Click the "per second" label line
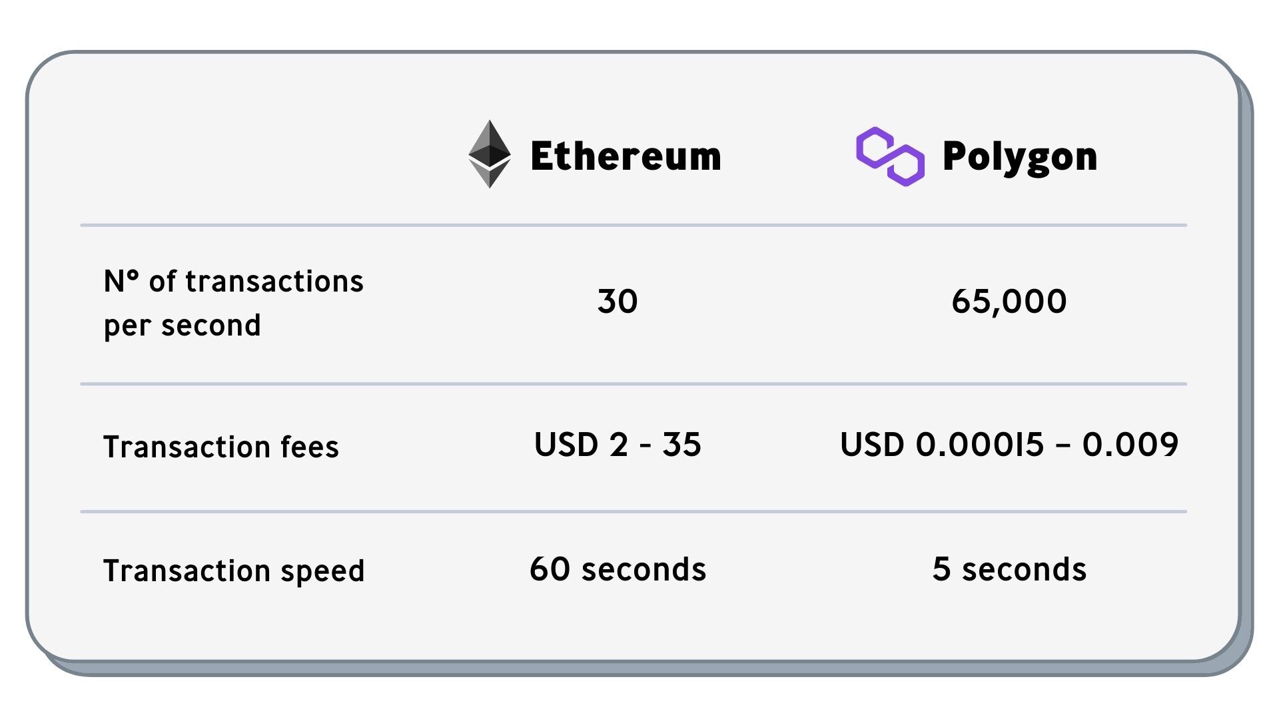1279x719 pixels. click(x=182, y=326)
